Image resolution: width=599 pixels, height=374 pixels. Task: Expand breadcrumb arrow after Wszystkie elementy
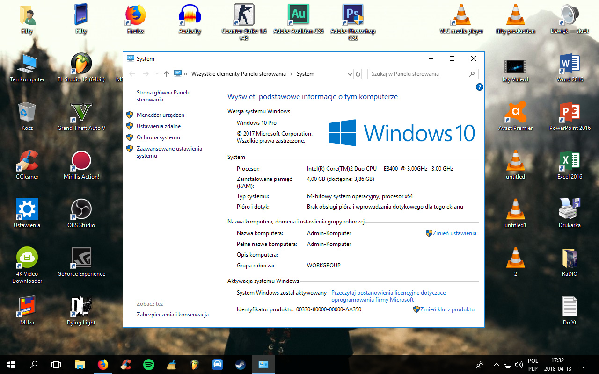pos(291,74)
